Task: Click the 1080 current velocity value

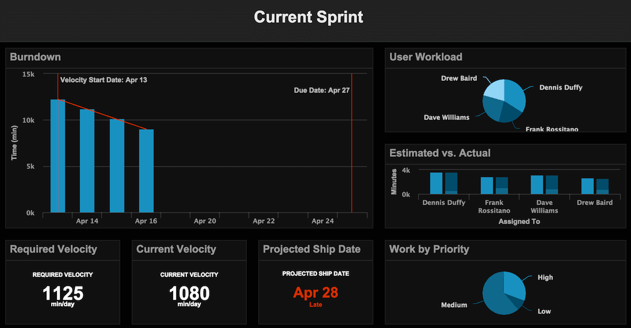Action: point(189,293)
